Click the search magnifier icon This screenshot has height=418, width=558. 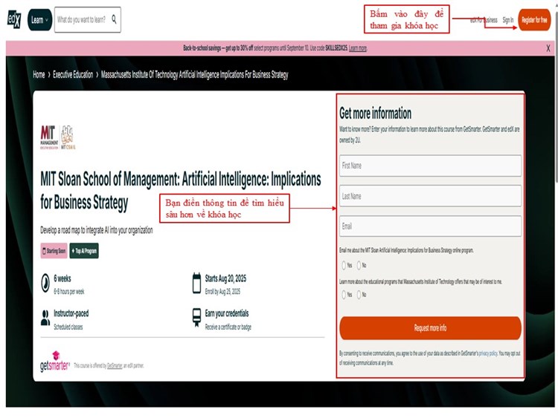(114, 20)
